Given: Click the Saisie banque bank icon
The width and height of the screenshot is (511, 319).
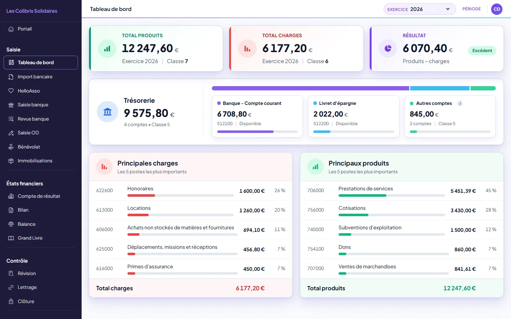Looking at the screenshot, I should click(11, 105).
